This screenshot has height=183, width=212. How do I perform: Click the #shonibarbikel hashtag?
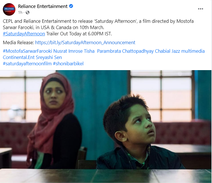(68, 64)
